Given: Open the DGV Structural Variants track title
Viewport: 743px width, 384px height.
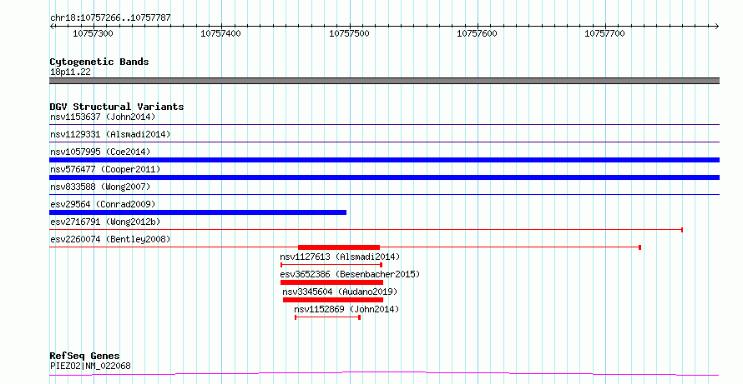Looking at the screenshot, I should [x=117, y=107].
